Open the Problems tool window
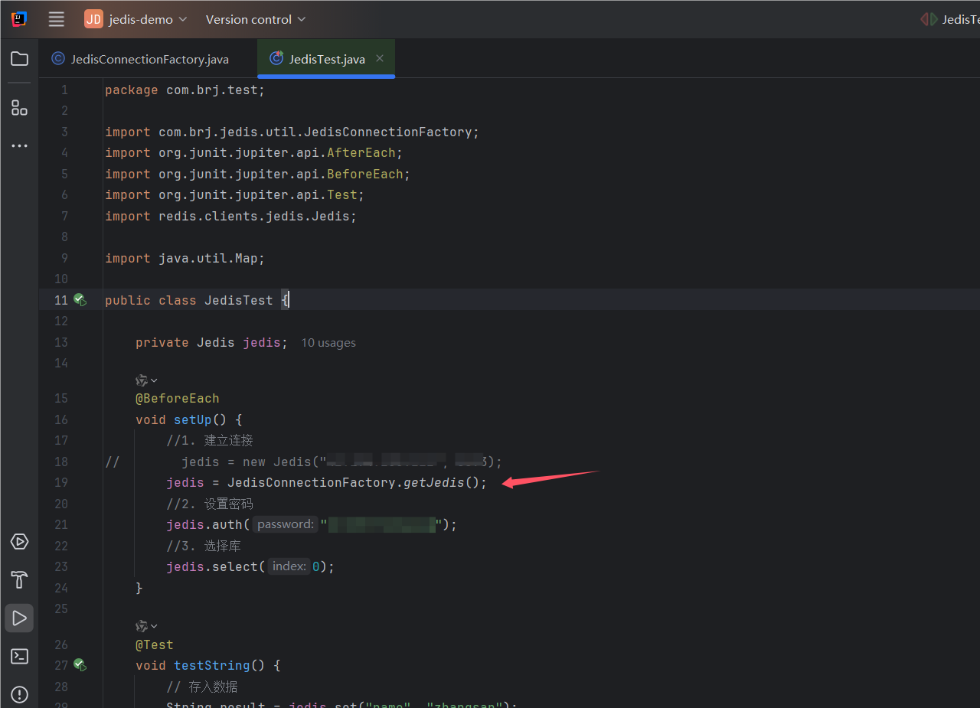Screen dimensions: 980x708 coord(19,694)
